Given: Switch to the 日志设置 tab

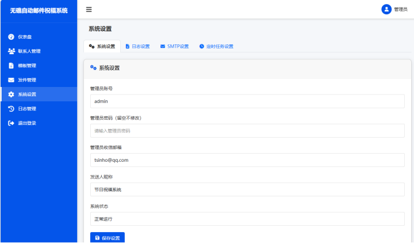Looking at the screenshot, I should [x=137, y=46].
